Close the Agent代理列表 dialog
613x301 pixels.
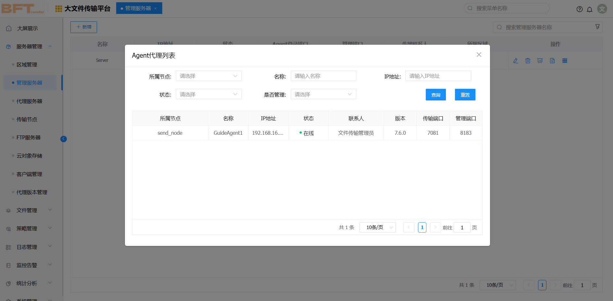coord(479,55)
